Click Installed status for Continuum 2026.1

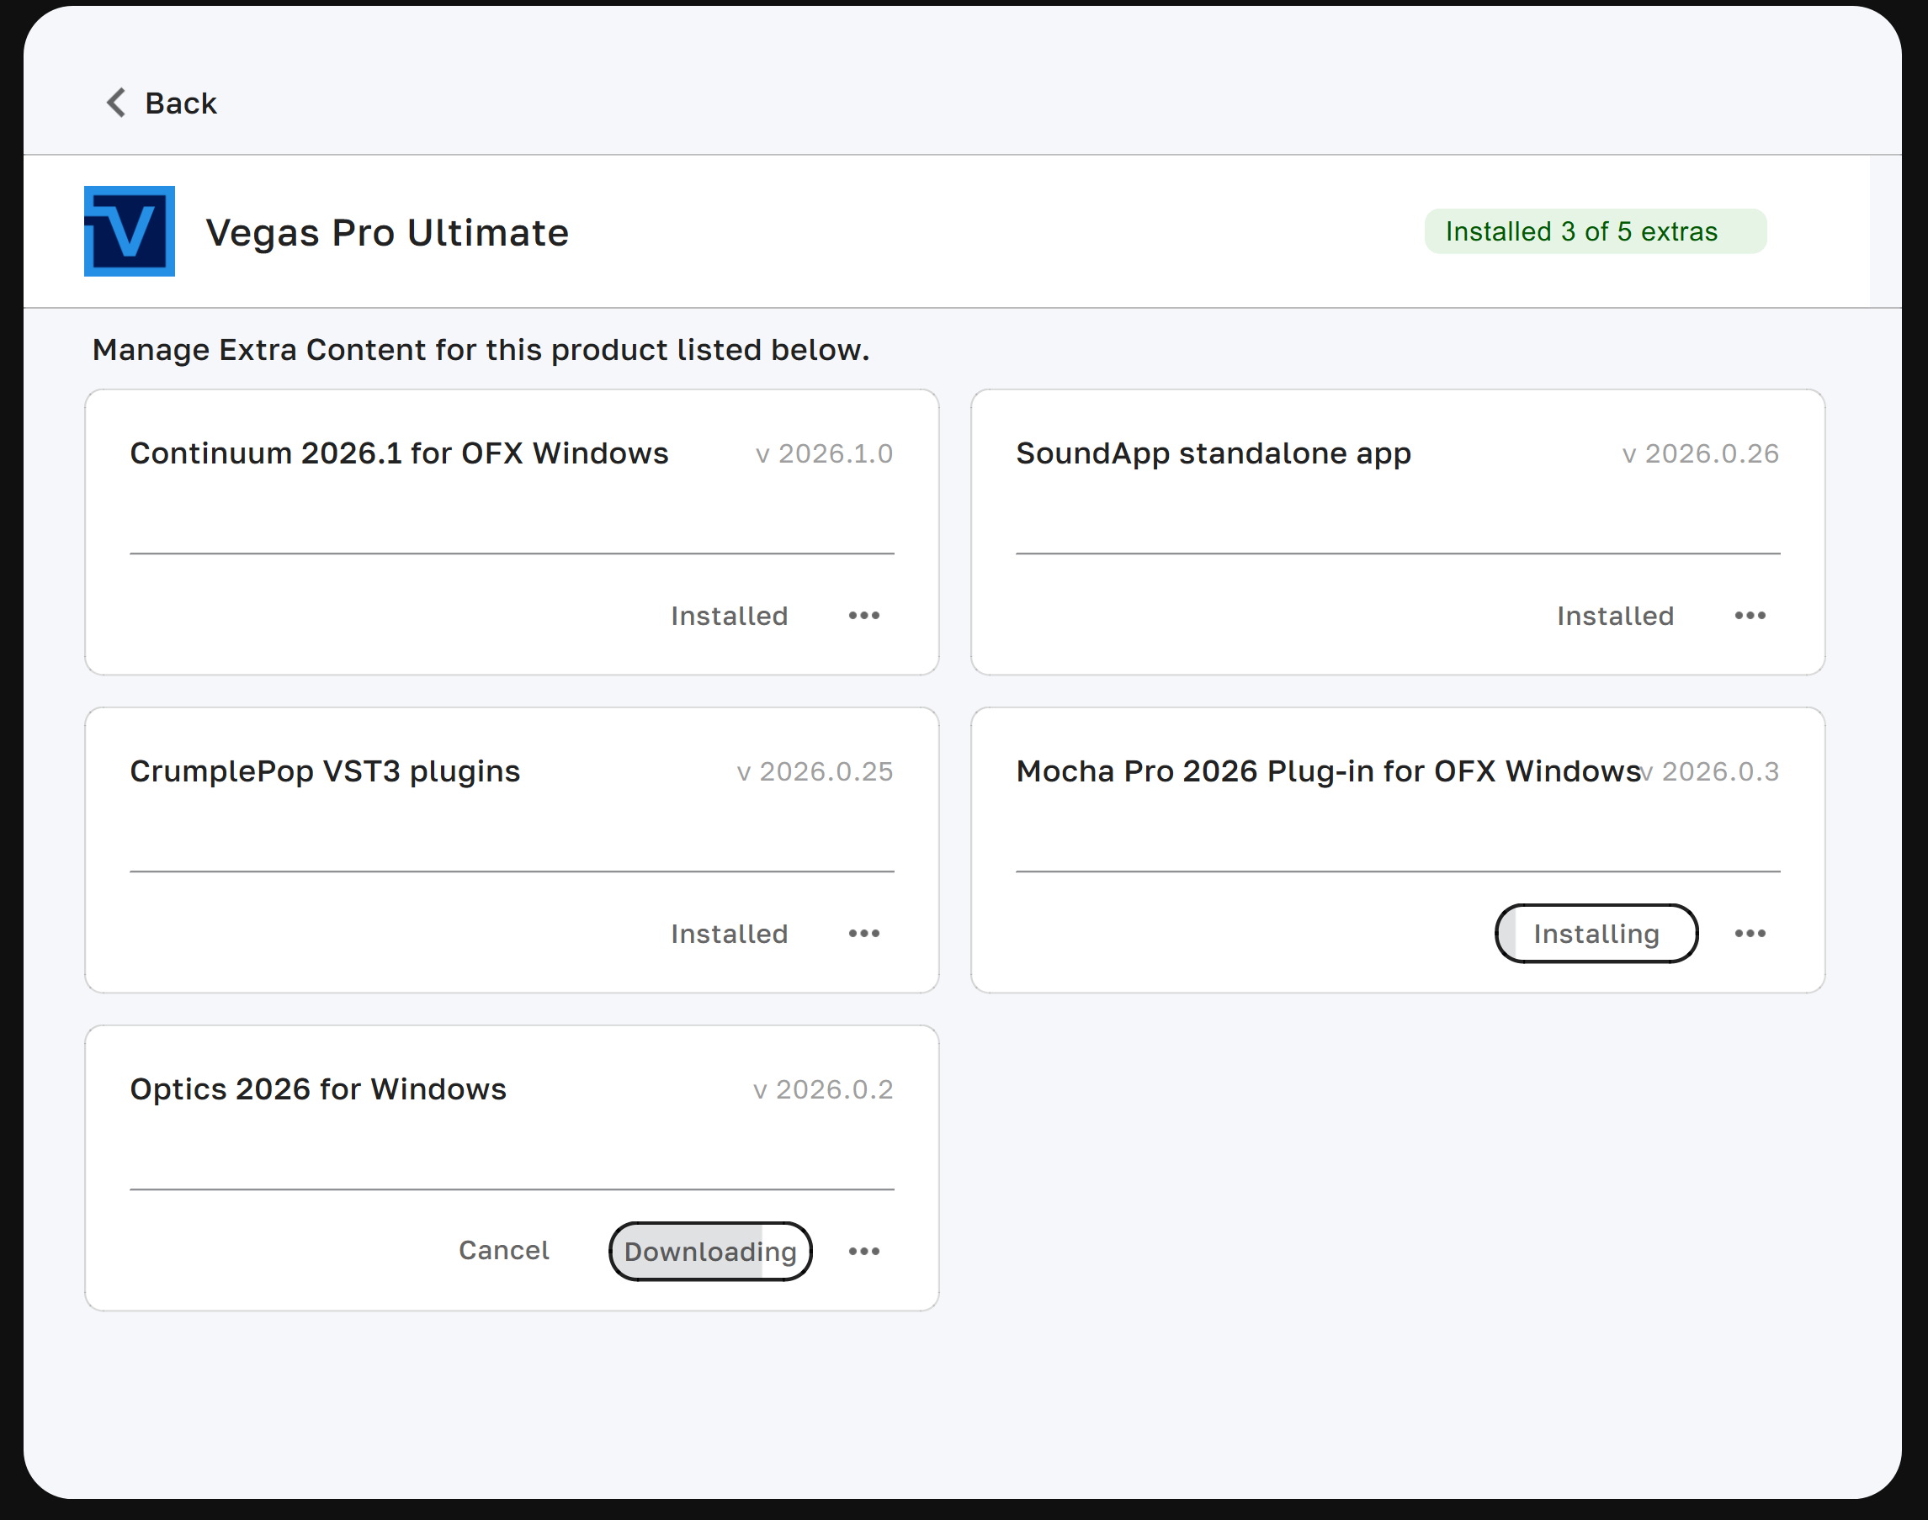pyautogui.click(x=729, y=616)
